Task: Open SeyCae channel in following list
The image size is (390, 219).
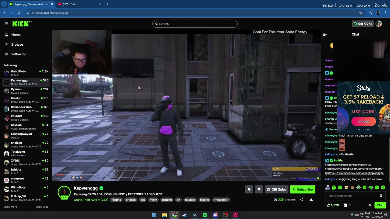Action: pos(26,127)
